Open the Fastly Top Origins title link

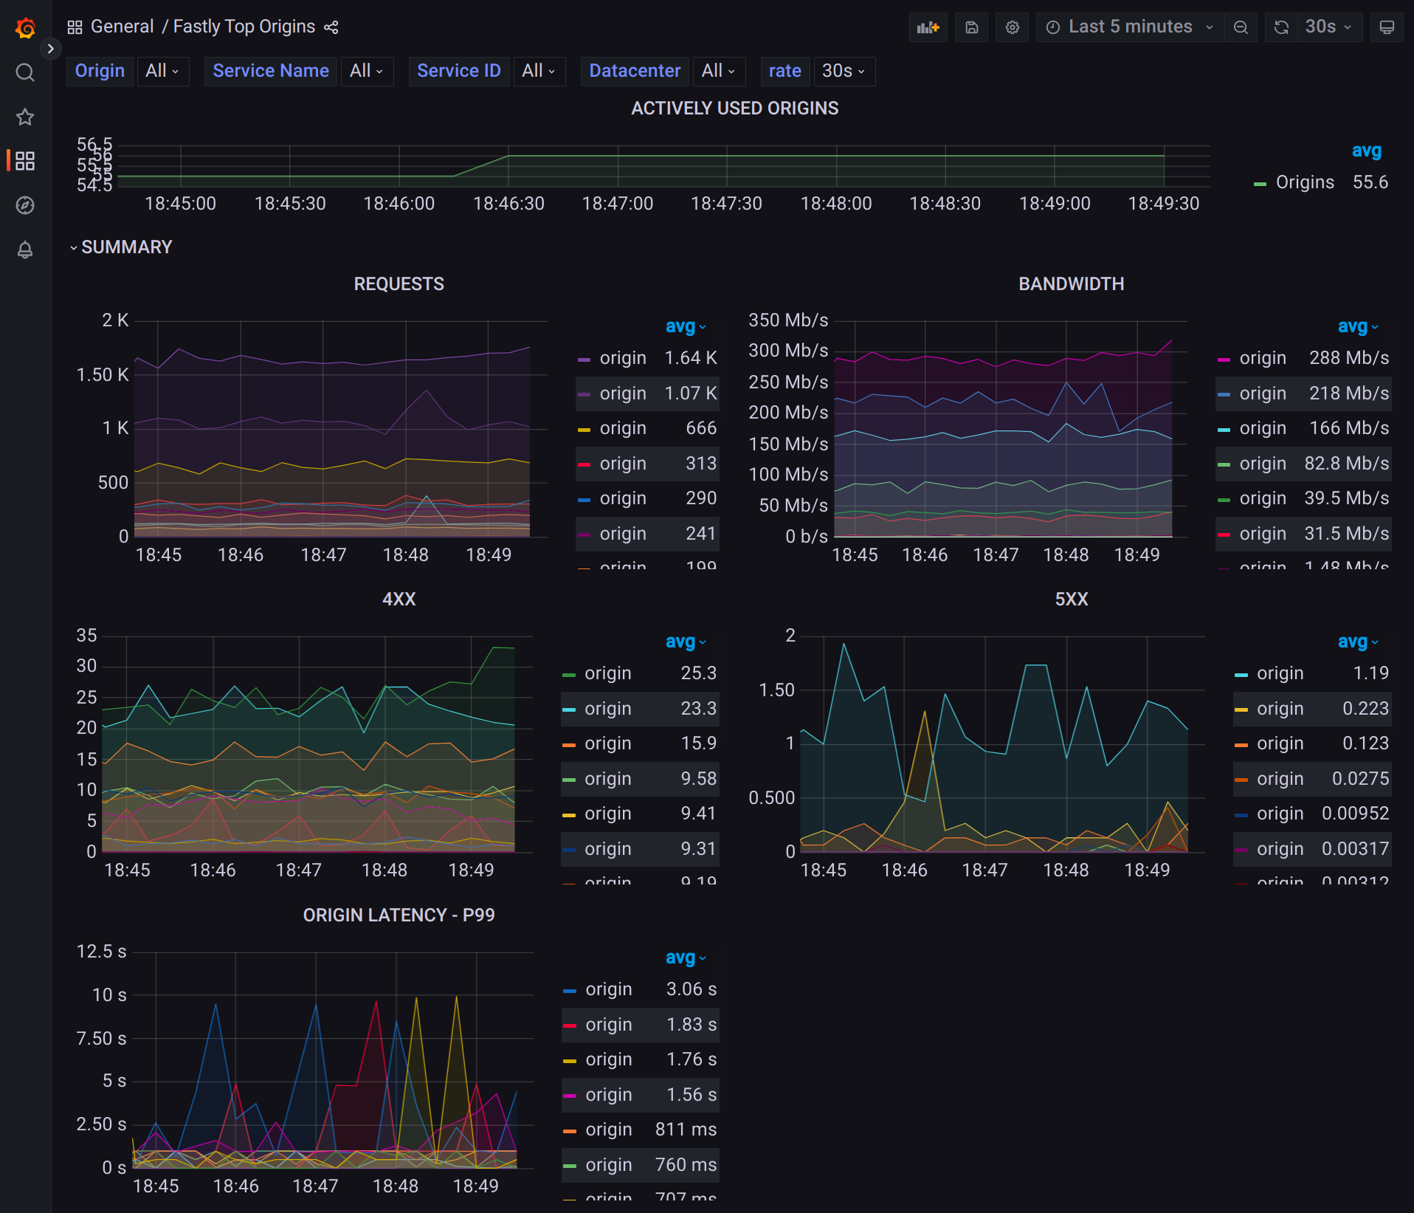coord(244,27)
